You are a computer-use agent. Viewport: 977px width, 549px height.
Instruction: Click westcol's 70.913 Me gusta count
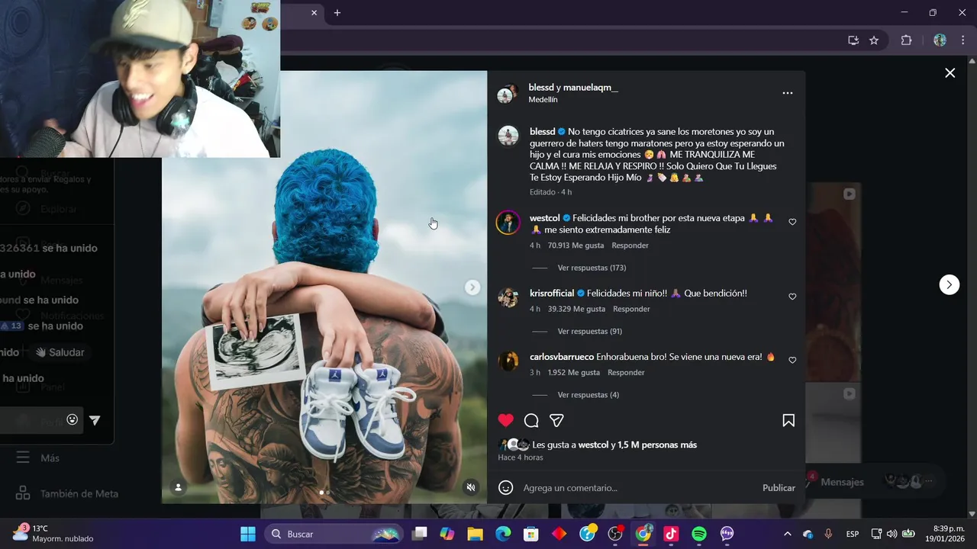pos(576,246)
